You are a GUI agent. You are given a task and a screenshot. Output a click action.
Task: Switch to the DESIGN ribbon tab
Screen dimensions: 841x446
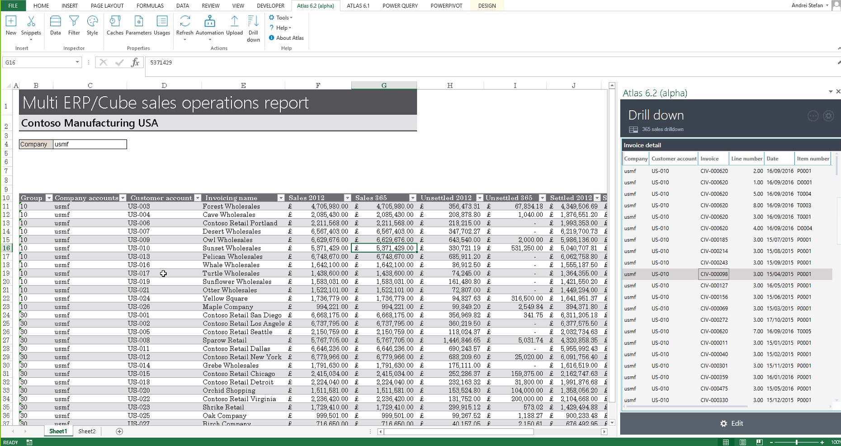click(x=487, y=5)
